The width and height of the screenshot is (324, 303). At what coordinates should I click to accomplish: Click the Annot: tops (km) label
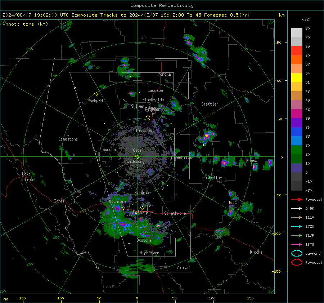[x=25, y=24]
